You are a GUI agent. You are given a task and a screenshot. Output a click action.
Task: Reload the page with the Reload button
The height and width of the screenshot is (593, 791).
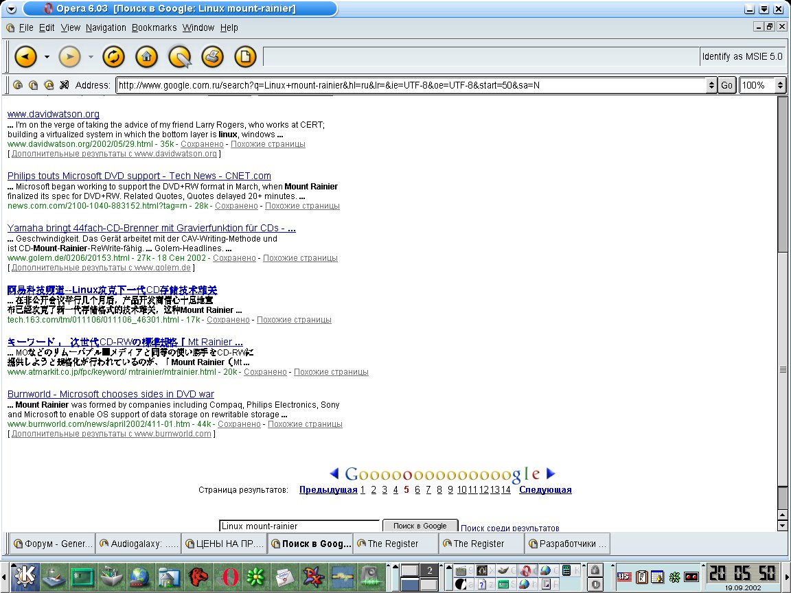[113, 56]
